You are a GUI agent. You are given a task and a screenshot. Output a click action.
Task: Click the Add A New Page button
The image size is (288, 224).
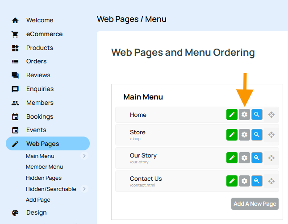(255, 203)
